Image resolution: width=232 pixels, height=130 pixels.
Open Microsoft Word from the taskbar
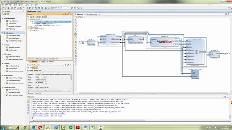[x=86, y=127]
